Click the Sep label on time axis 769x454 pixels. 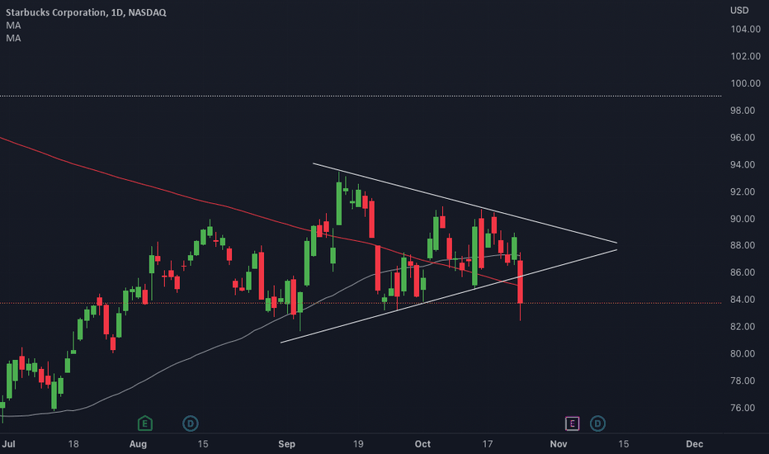click(286, 444)
